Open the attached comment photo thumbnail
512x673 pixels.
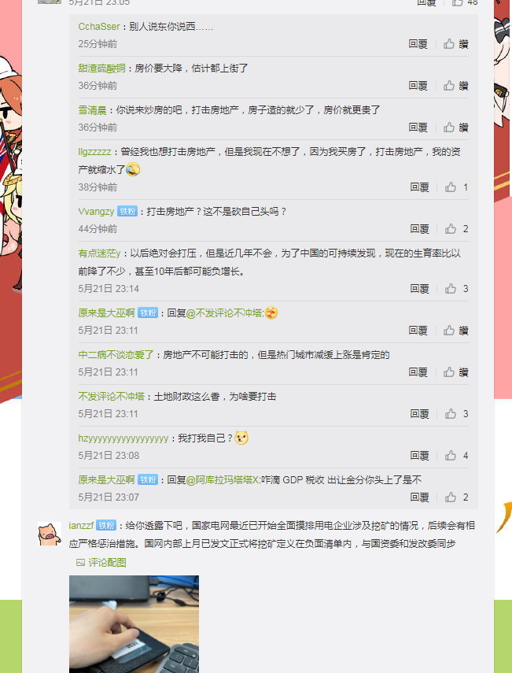pos(134,624)
